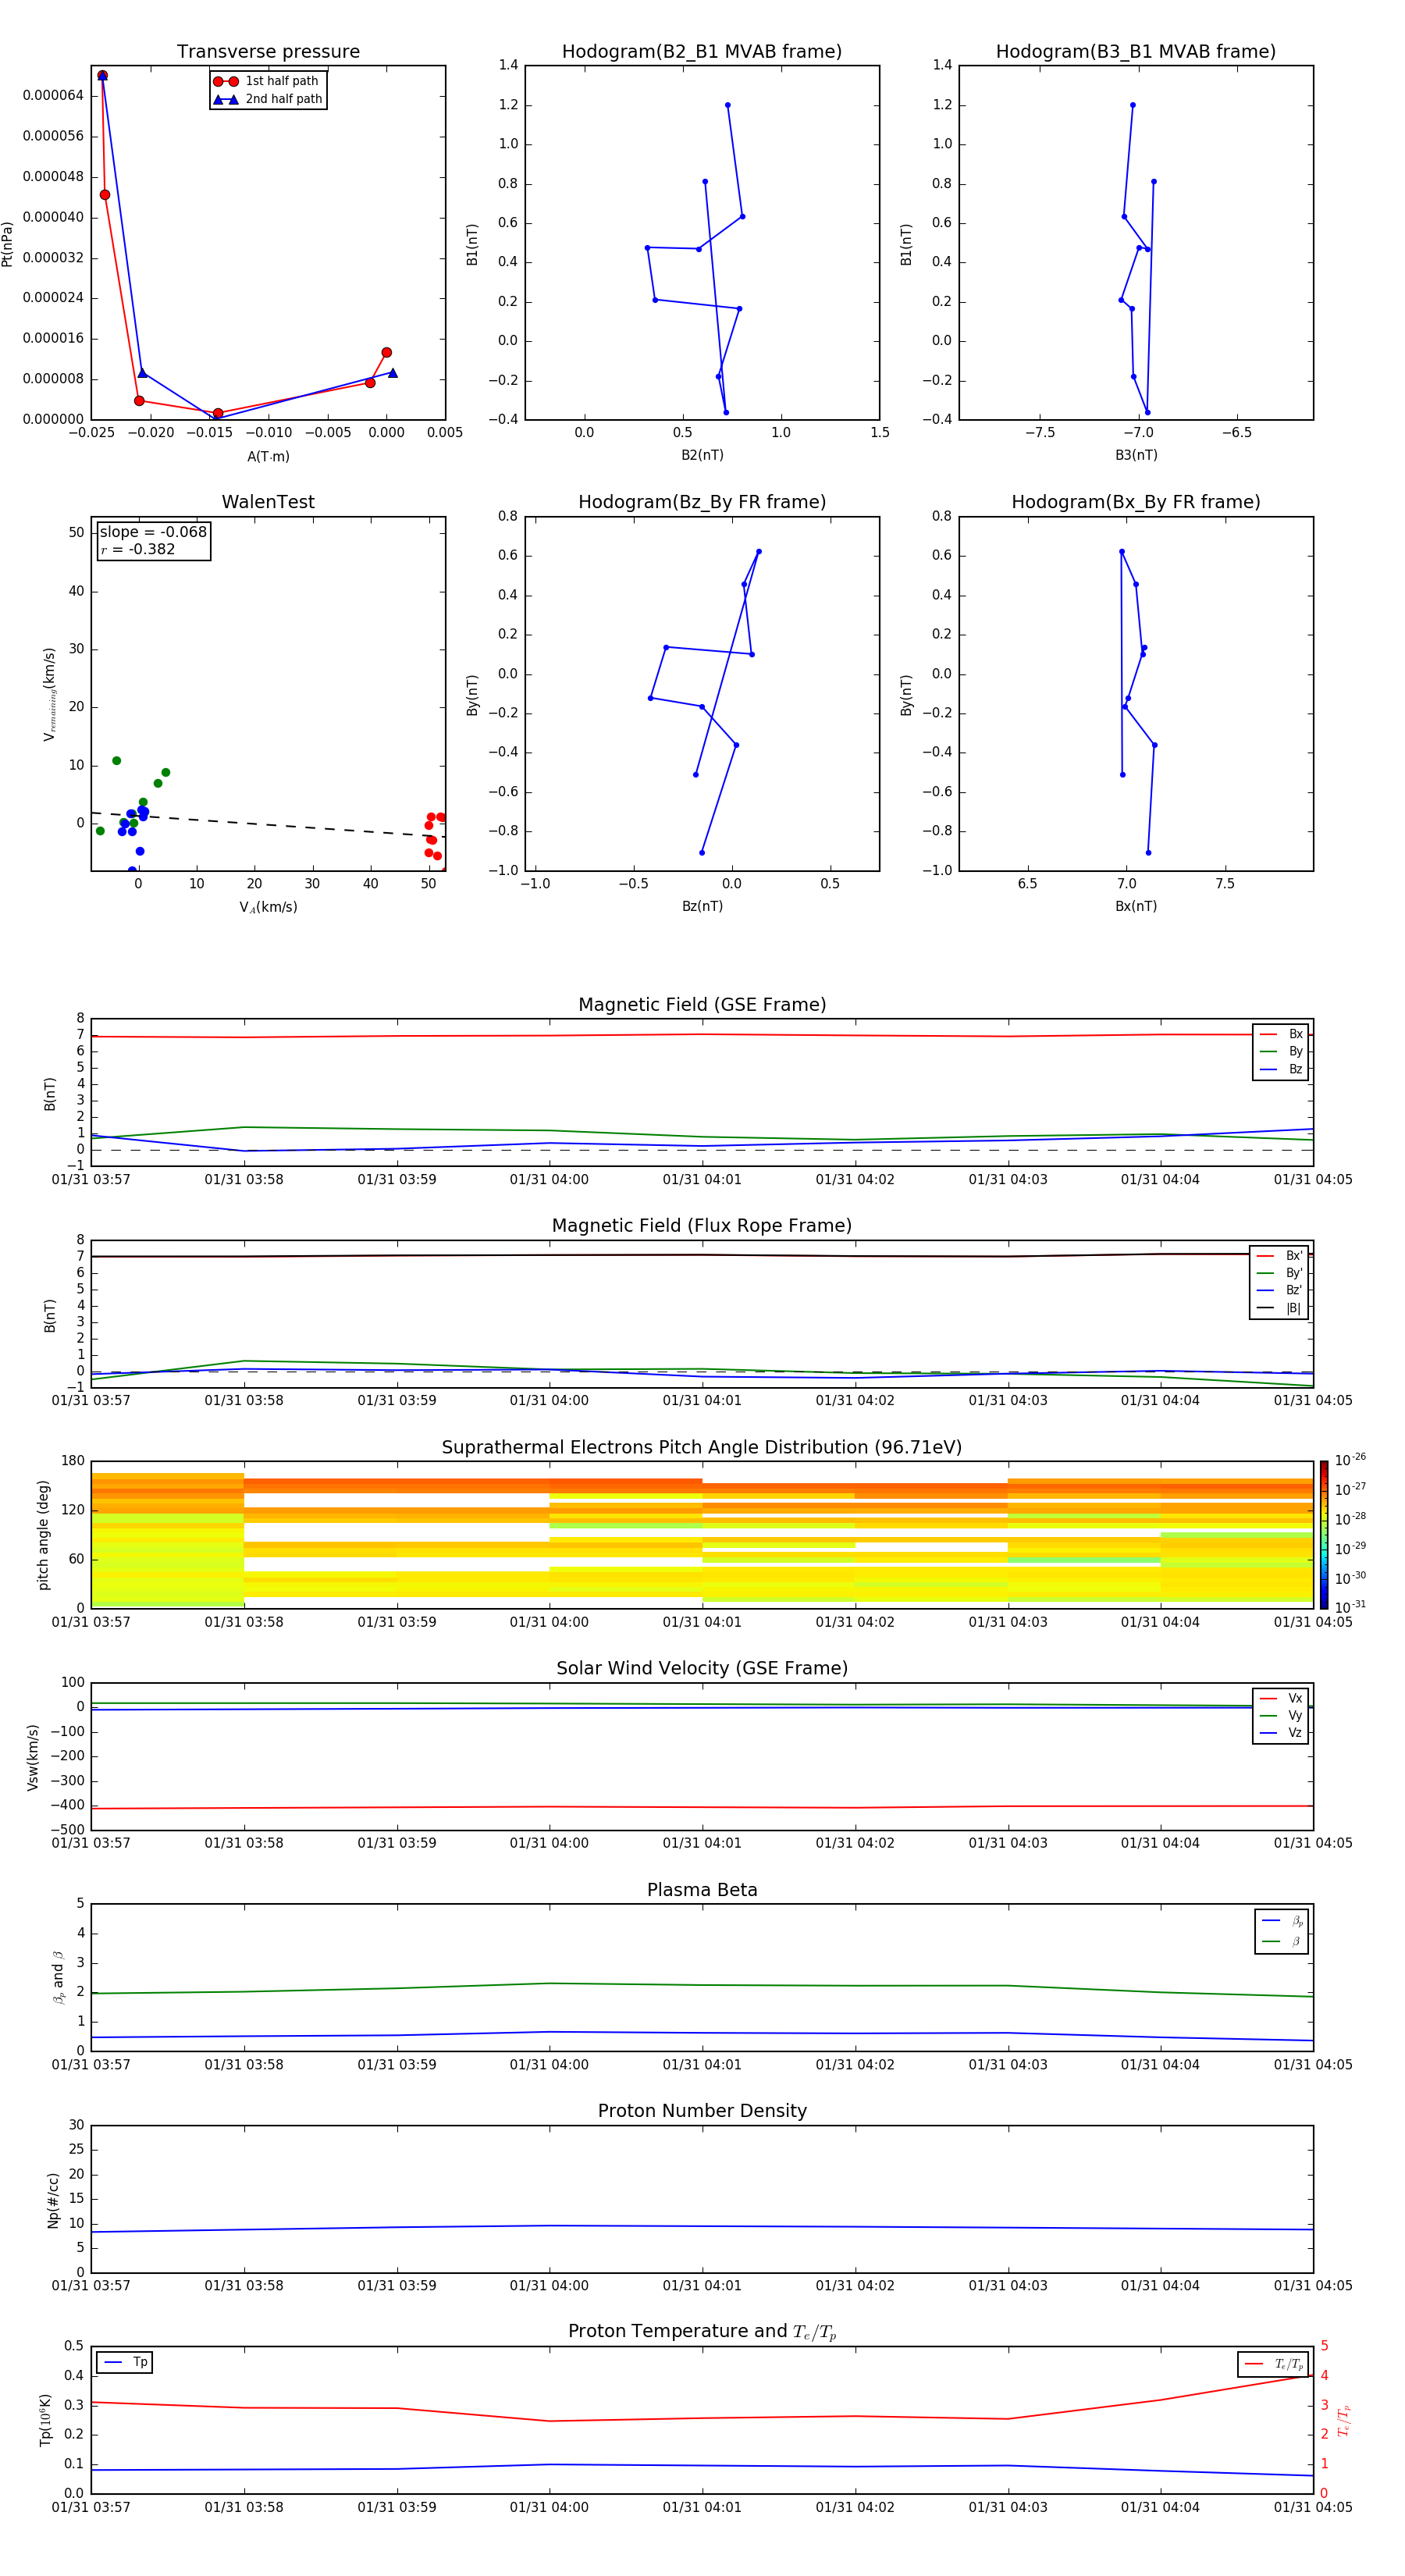Click the 'Hodogram(Bx_By FR frame)' title
The width and height of the screenshot is (1405, 2576).
click(1136, 502)
